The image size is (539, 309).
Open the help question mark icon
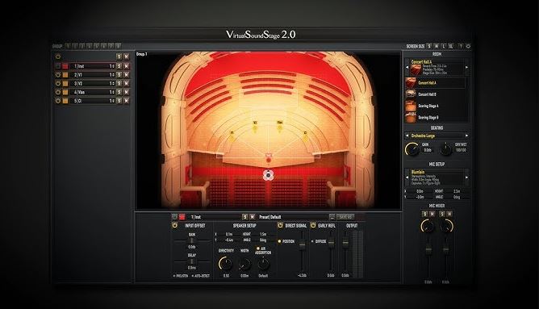pos(461,46)
